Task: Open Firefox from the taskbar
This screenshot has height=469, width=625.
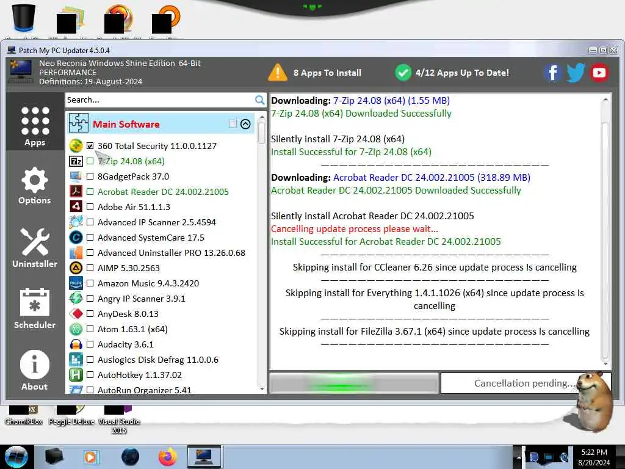Action: point(167,457)
